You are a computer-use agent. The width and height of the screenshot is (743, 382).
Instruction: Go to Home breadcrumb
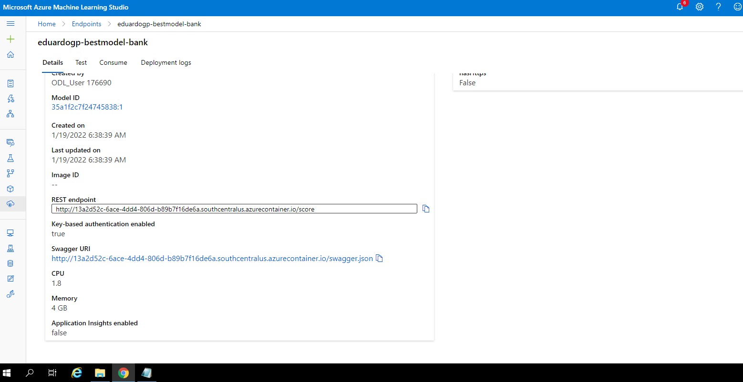pos(47,24)
